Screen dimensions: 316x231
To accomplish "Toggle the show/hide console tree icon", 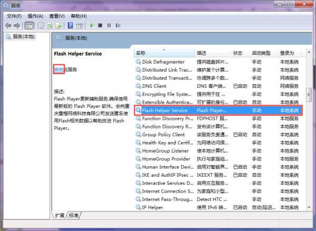I will point(29,26).
